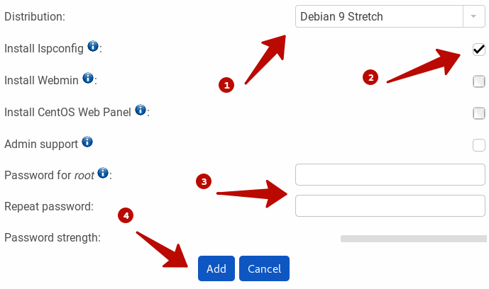This screenshot has width=489, height=289.
Task: Click the info icon next to Install Ispconfig
Action: [x=93, y=46]
